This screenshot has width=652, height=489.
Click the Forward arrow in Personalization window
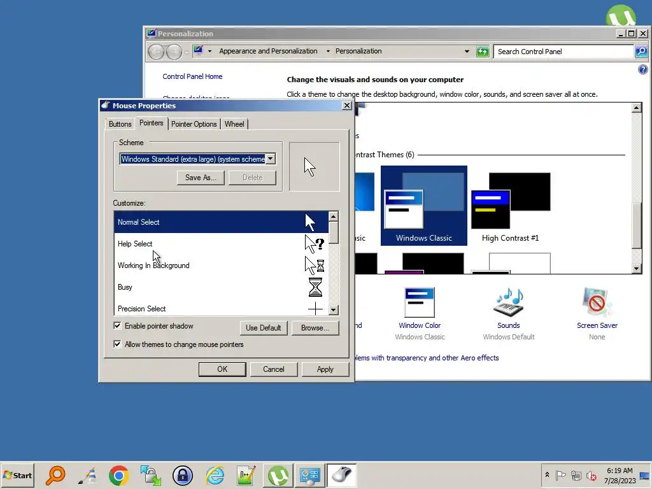click(x=174, y=52)
